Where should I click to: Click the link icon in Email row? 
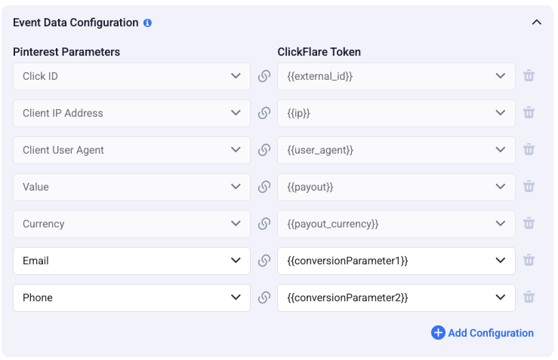click(x=264, y=261)
